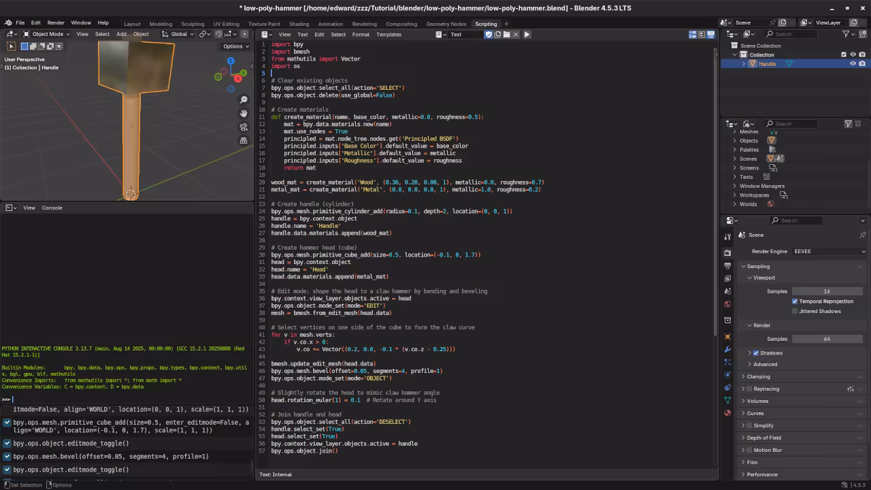871x490 pixels.
Task: Click the viewport Samples value field
Action: point(827,291)
